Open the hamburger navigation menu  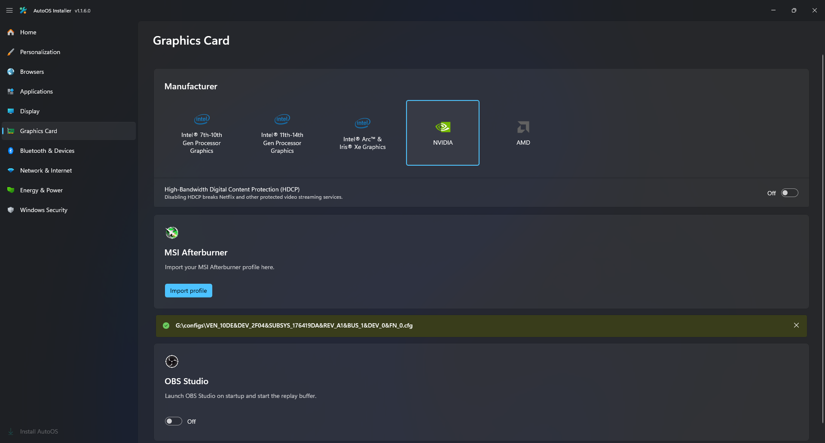pyautogui.click(x=9, y=10)
